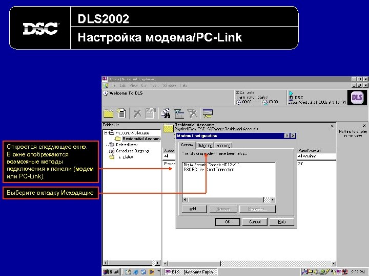Select DSC PC-Link Direct Connection entry

[209, 169]
